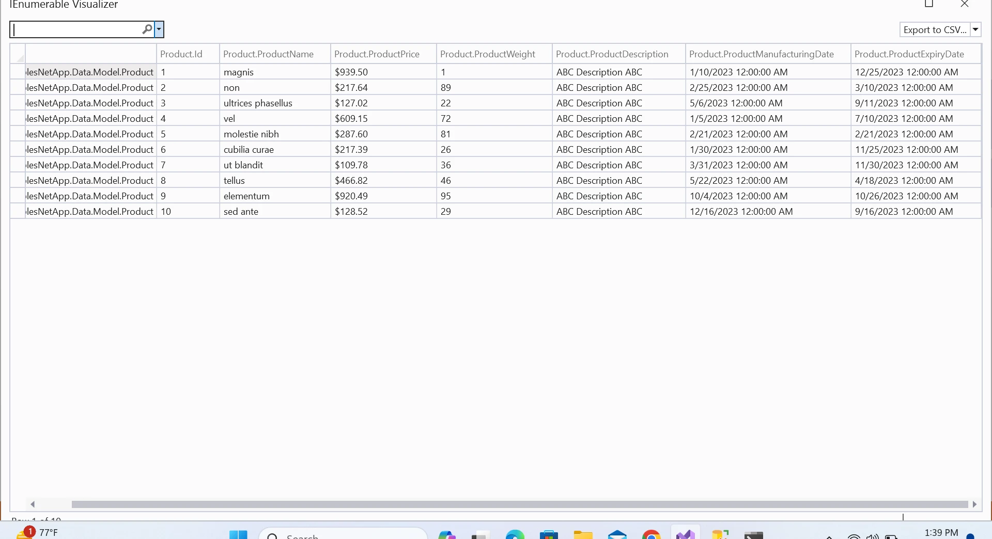Select manufacturing date 12/16/2023 12:00:00 AM

768,211
